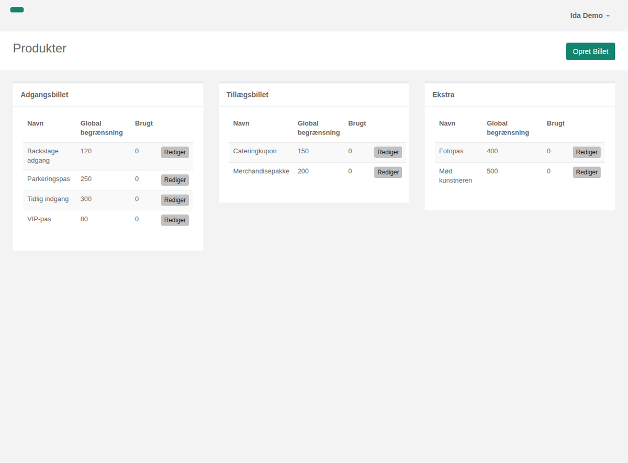This screenshot has width=628, height=463.
Task: Click the limit value 200
Action: (303, 171)
